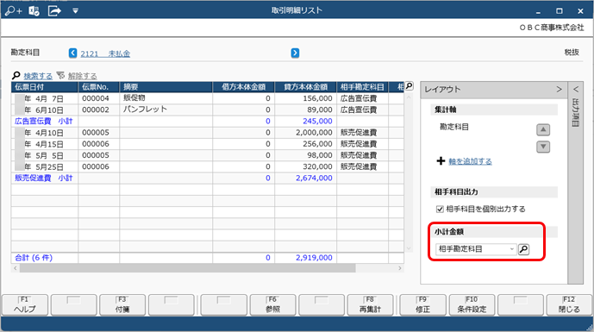
Task: Click the 2,919,000 total amount
Action: click(x=314, y=258)
